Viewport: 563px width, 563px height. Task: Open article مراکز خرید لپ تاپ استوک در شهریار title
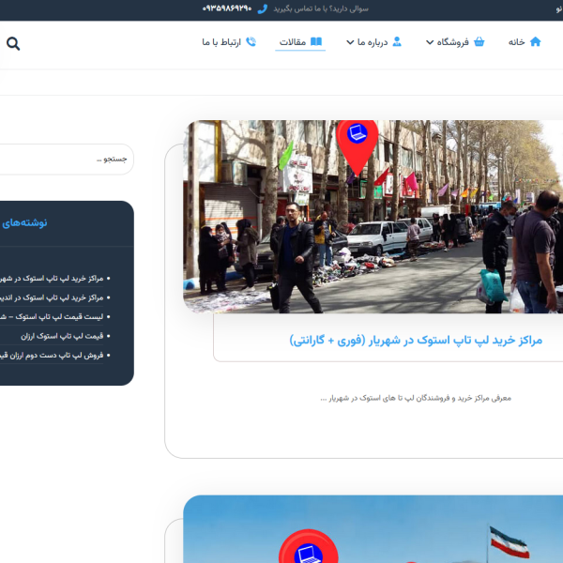pyautogui.click(x=416, y=340)
